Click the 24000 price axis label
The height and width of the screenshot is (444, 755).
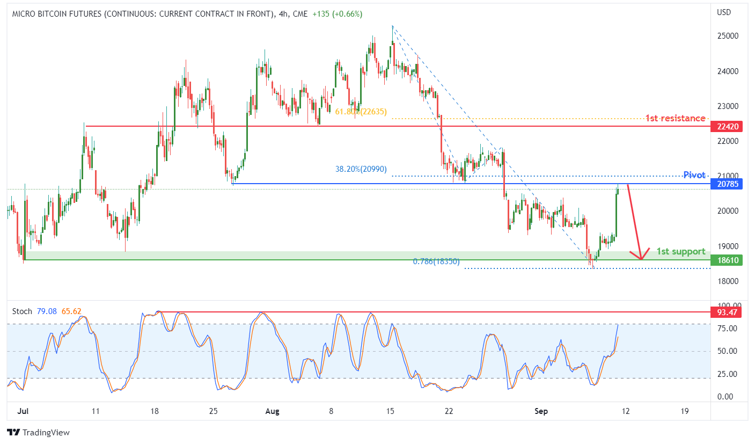[x=727, y=71]
